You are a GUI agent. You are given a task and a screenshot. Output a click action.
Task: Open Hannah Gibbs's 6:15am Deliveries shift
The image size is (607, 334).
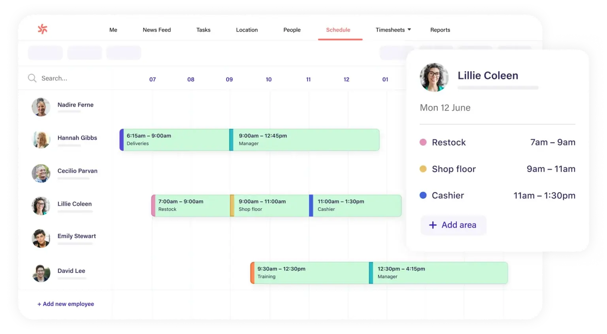click(174, 140)
